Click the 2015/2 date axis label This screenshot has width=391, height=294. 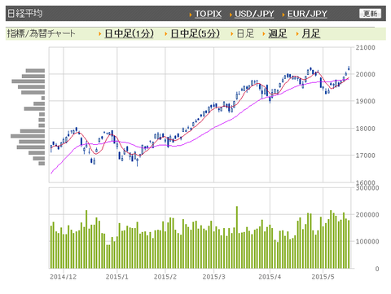point(165,277)
